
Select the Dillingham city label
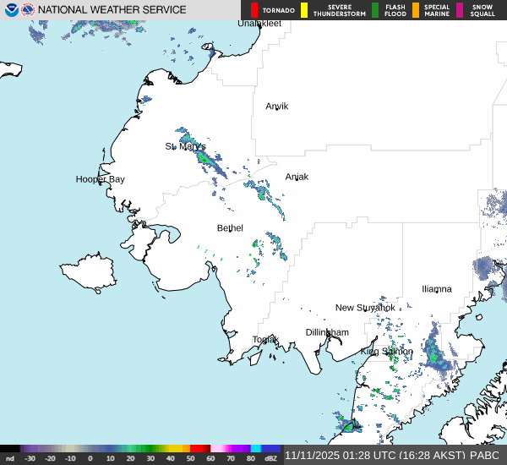click(x=327, y=332)
